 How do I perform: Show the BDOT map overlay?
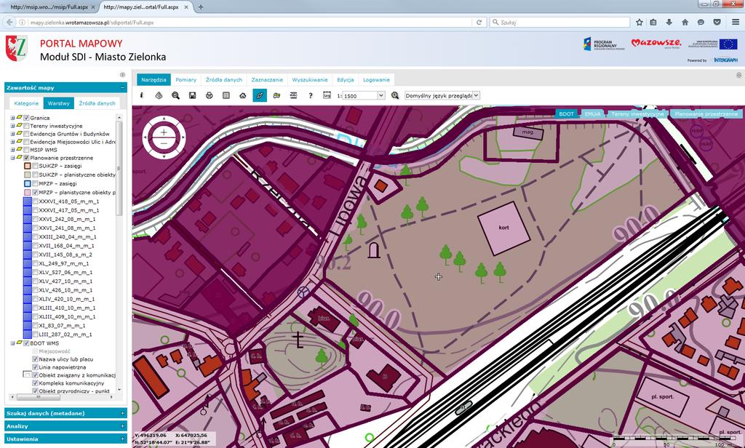tap(566, 114)
